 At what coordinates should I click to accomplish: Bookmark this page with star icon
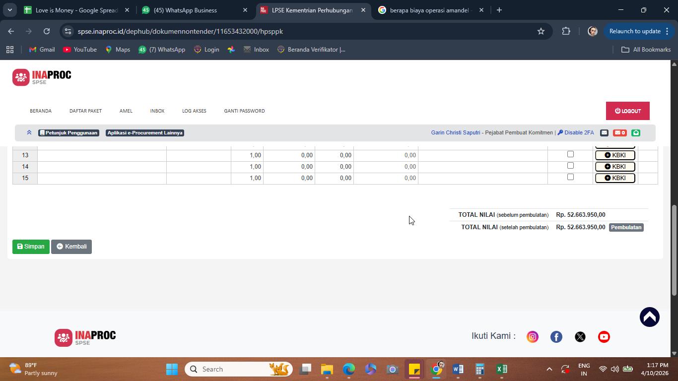click(x=541, y=31)
